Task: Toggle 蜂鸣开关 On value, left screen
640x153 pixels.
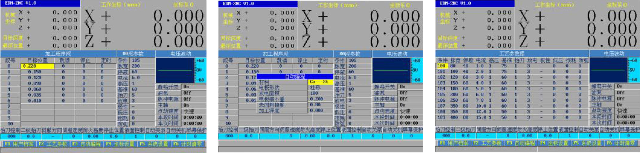Action: [194, 87]
